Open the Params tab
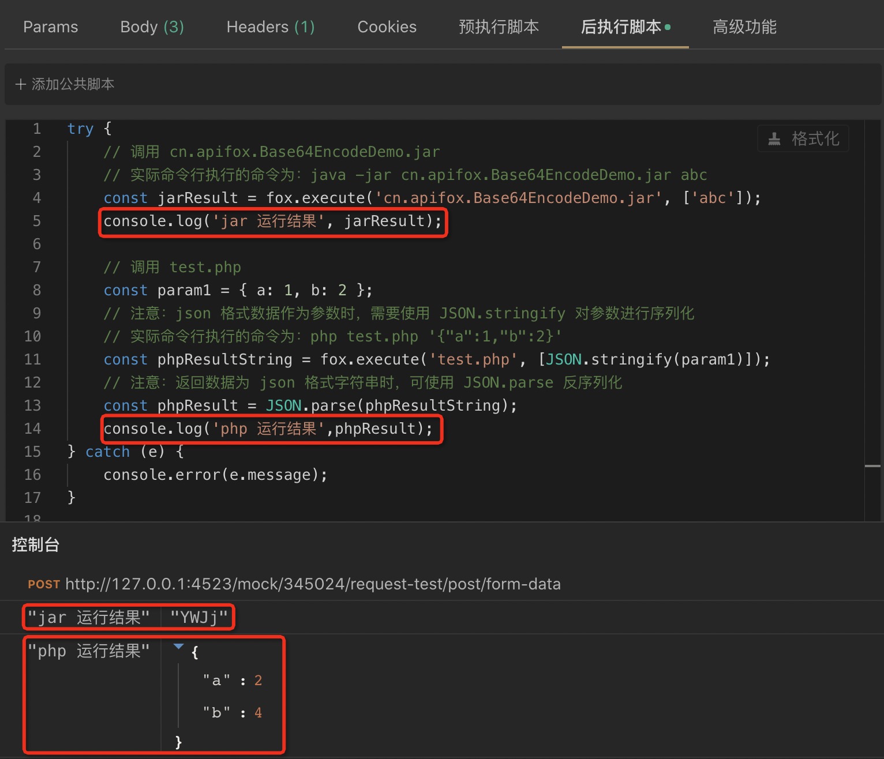Screen dimensions: 884x759 click(50, 27)
